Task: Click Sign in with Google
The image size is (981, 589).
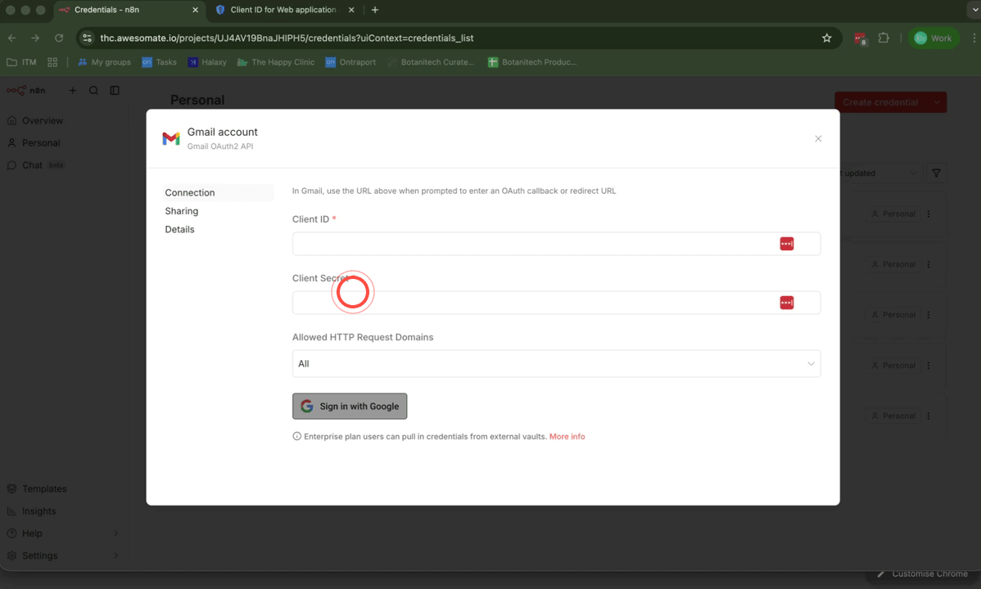Action: [x=350, y=406]
